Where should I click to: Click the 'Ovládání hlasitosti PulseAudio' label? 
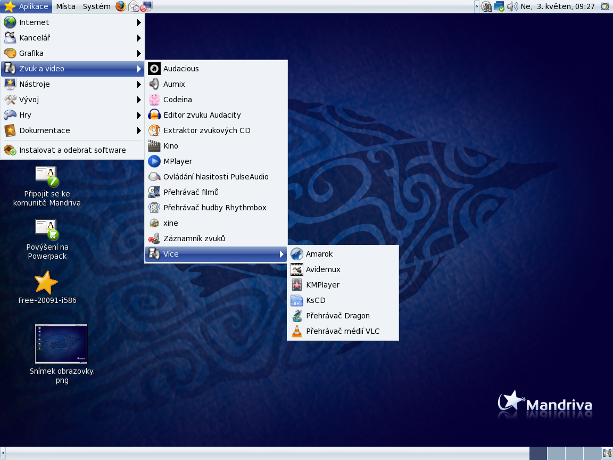(x=216, y=177)
